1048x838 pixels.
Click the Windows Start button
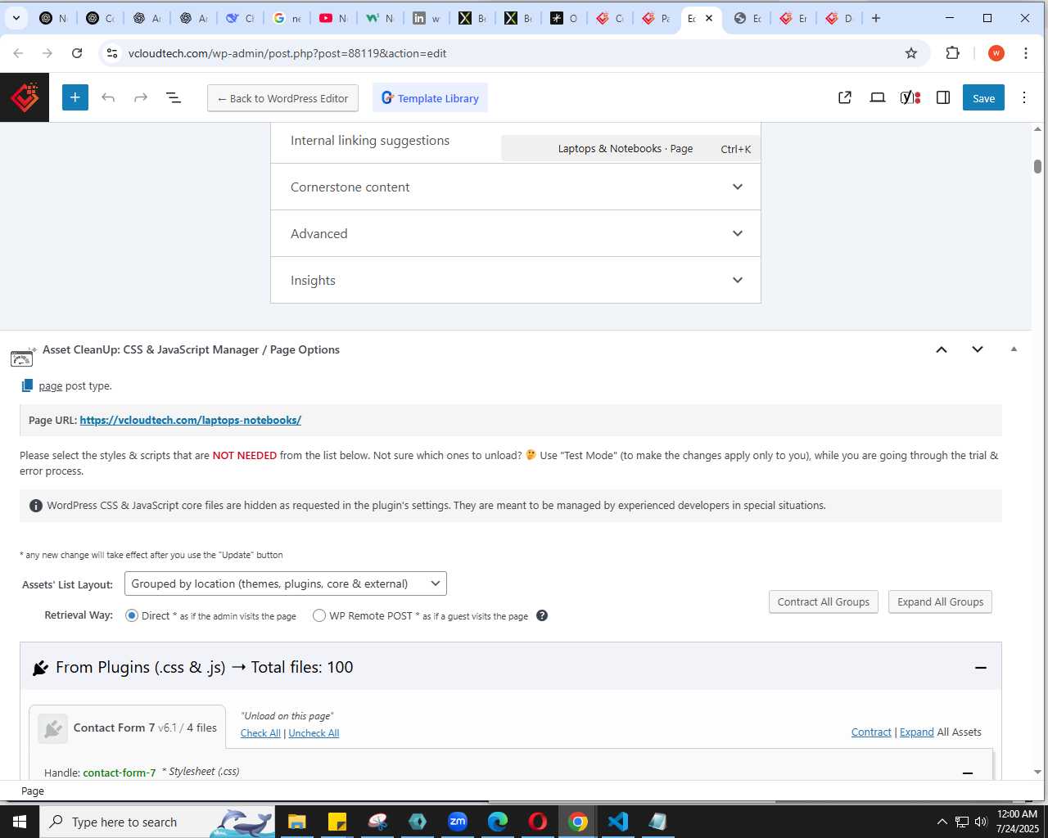(20, 822)
